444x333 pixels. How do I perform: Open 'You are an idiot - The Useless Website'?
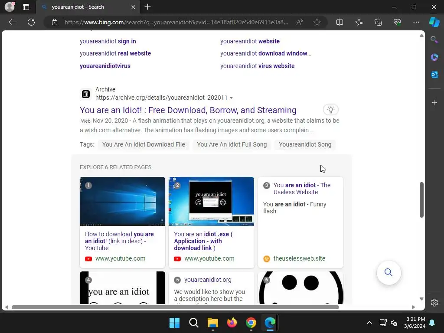302,189
